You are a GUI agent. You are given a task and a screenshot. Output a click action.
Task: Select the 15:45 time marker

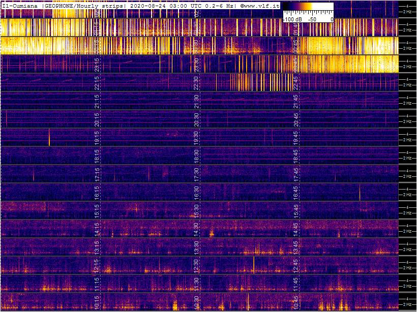coord(295,211)
